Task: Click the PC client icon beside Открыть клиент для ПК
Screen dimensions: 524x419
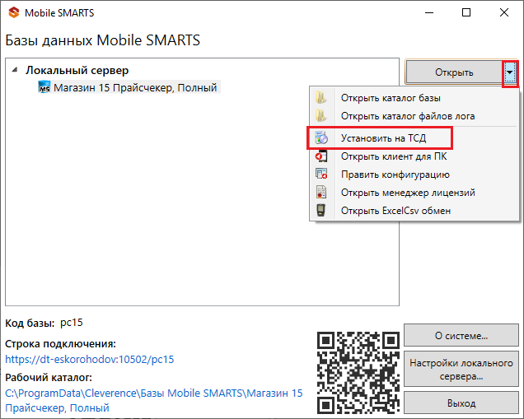Action: (321, 156)
